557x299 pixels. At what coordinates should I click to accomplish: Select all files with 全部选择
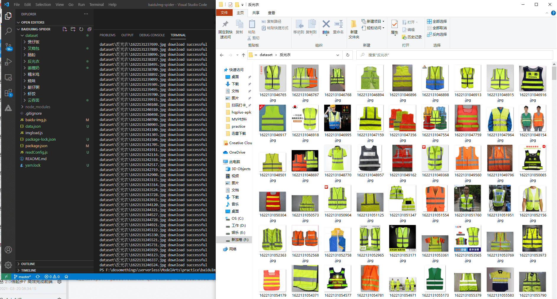[437, 22]
